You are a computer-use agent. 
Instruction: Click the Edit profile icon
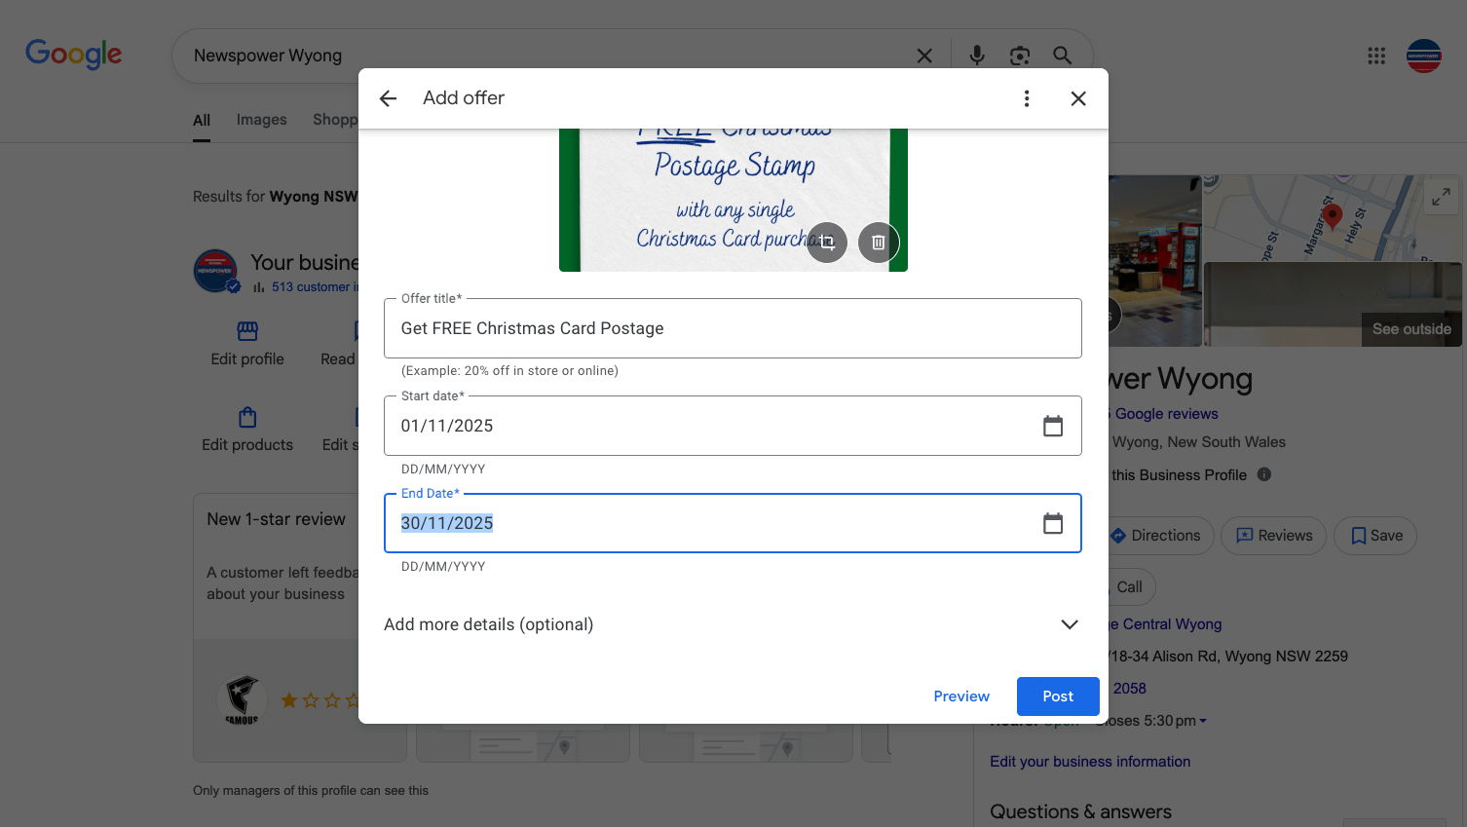pos(247,331)
